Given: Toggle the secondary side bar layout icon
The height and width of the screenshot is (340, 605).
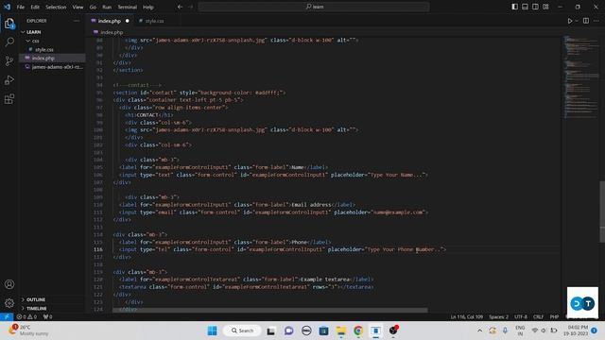Looking at the screenshot, I should [535, 7].
